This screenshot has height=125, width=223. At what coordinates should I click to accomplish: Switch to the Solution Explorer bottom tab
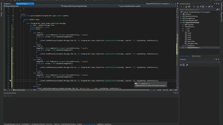[x=185, y=56]
